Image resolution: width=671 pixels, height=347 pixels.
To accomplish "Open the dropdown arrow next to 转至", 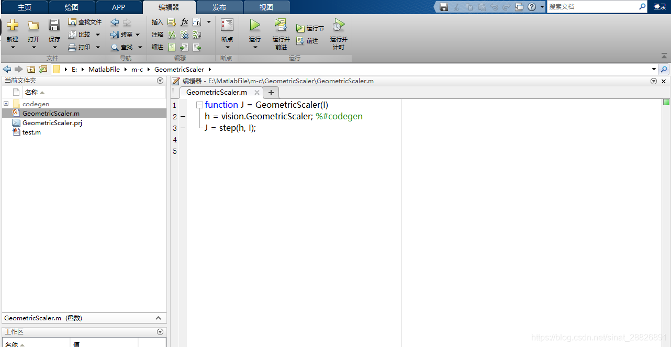I will 138,35.
